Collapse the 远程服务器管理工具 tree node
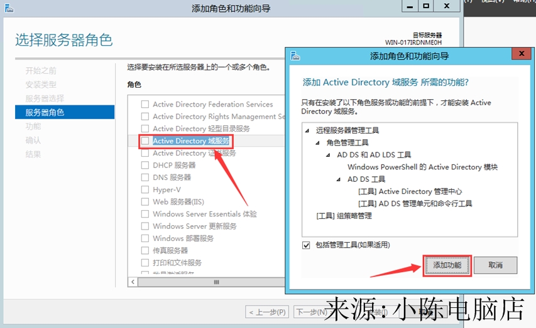 pos(307,130)
